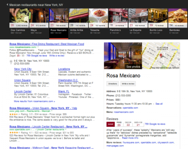Select the Maya restaurant photo
The height and width of the screenshot is (149, 188).
pos(39,16)
